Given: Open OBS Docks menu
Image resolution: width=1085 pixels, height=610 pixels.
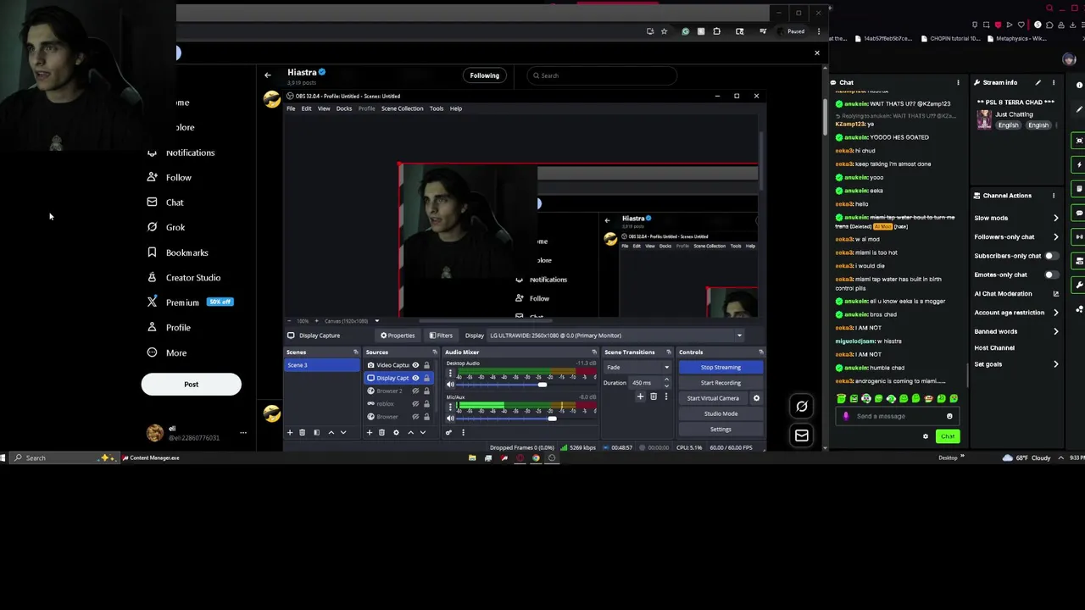Looking at the screenshot, I should click(x=343, y=108).
